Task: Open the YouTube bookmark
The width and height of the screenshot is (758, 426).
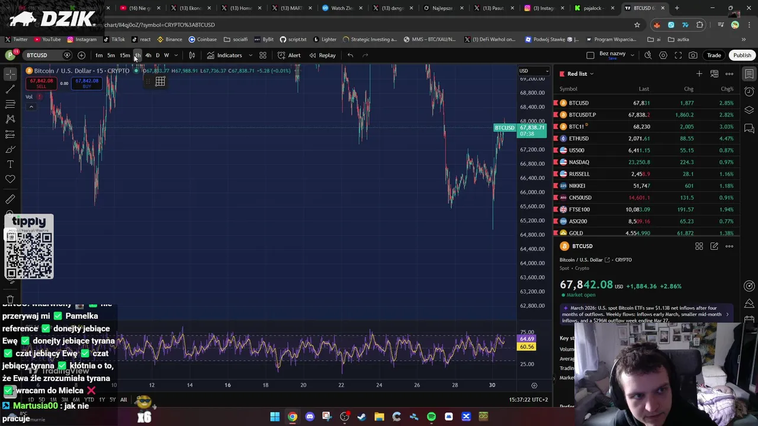Action: point(47,40)
